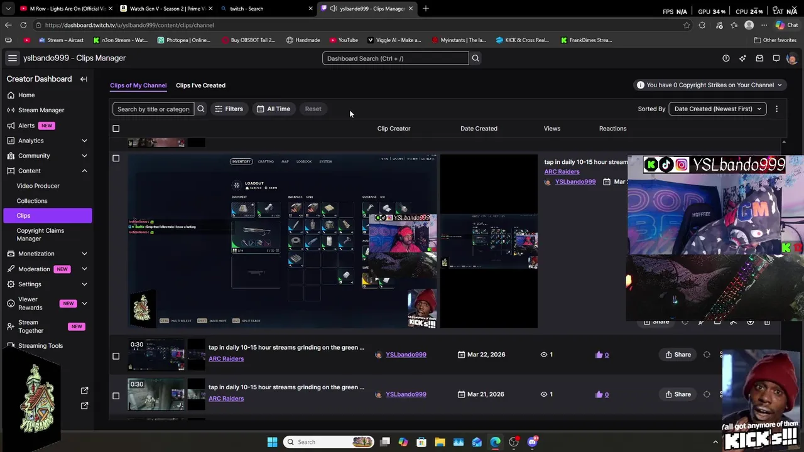Open Copyright Claims Manager in sidebar
Viewport: 804px width, 452px height.
tap(40, 234)
